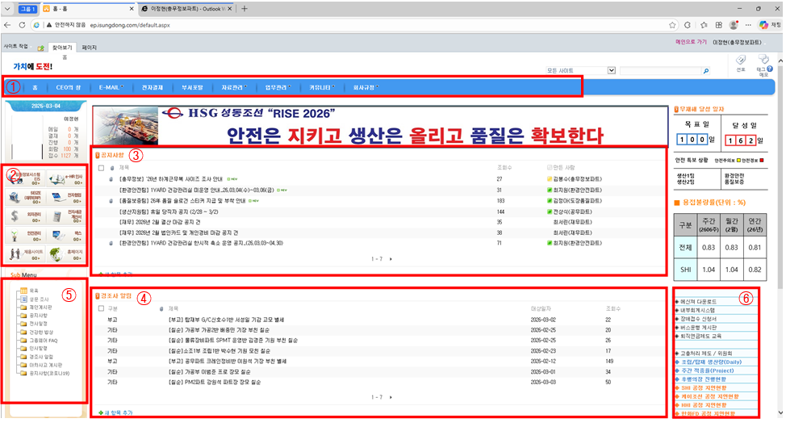Open CEO의 창 in navigation bar
Image resolution: width=786 pixels, height=431 pixels.
tap(68, 87)
